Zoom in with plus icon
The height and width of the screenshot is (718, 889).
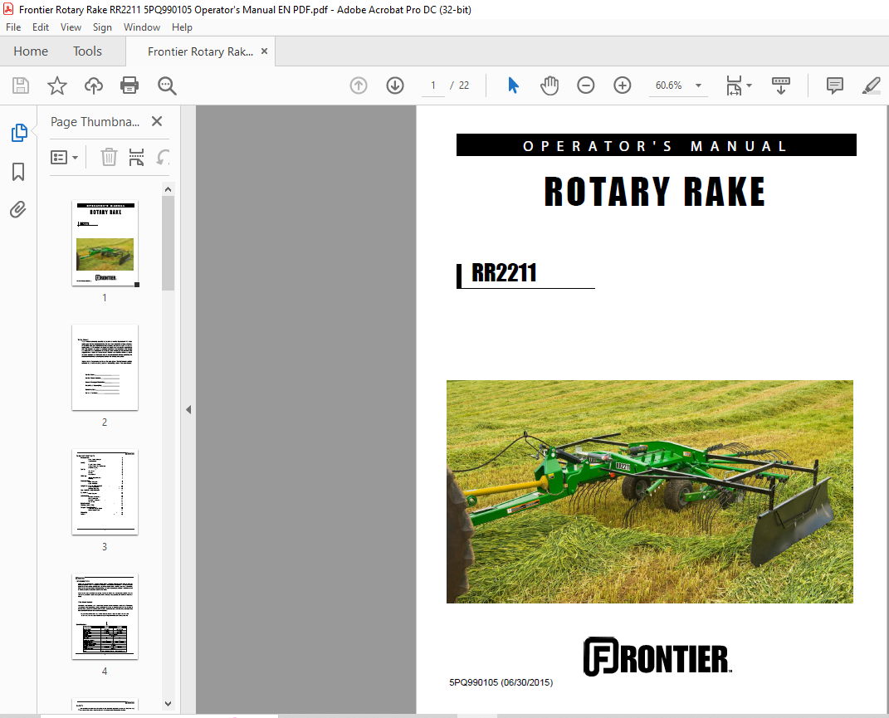(x=622, y=85)
